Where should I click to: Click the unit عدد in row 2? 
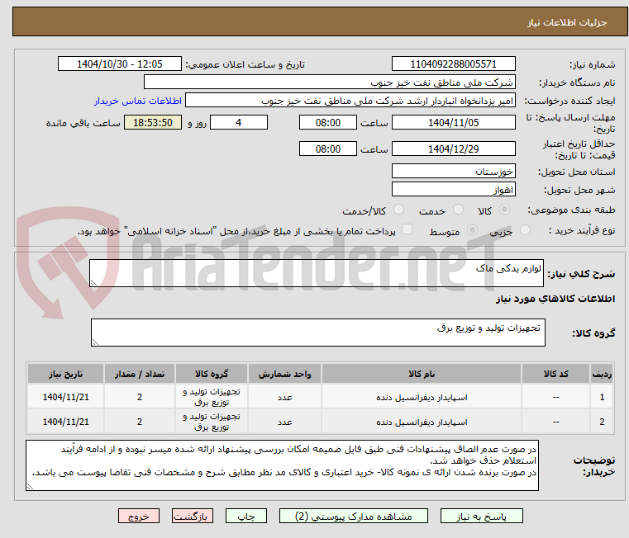pyautogui.click(x=284, y=422)
